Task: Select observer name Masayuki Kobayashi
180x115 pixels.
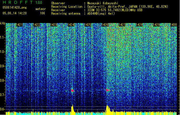Action: (103, 3)
